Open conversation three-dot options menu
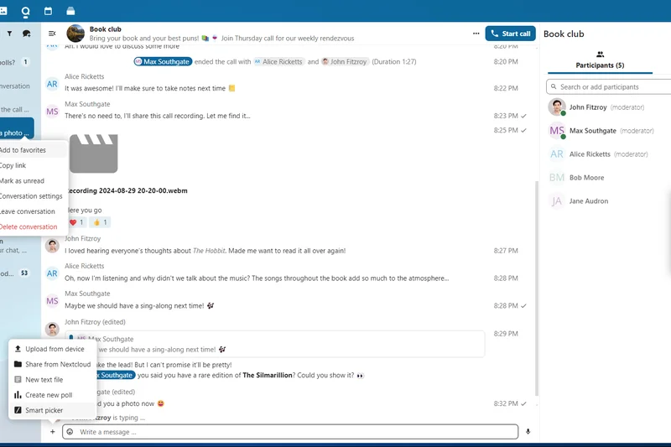The width and height of the screenshot is (671, 447). coord(476,34)
